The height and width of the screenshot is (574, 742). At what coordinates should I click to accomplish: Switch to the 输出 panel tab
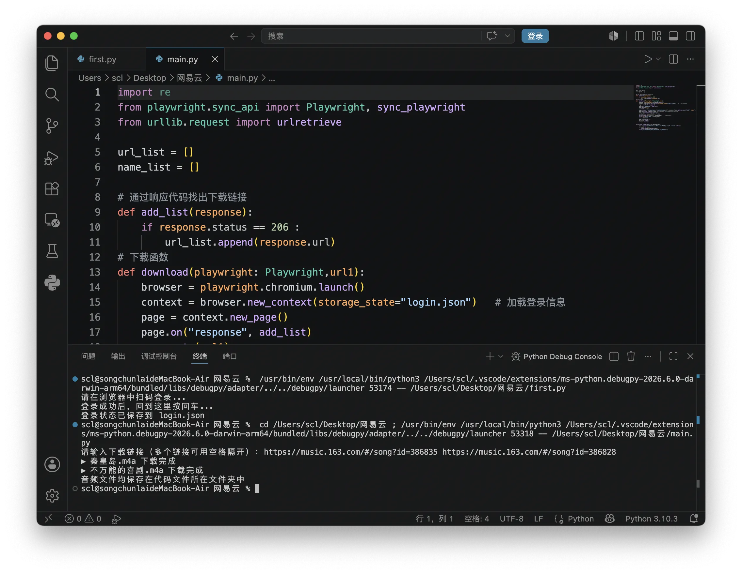[118, 356]
